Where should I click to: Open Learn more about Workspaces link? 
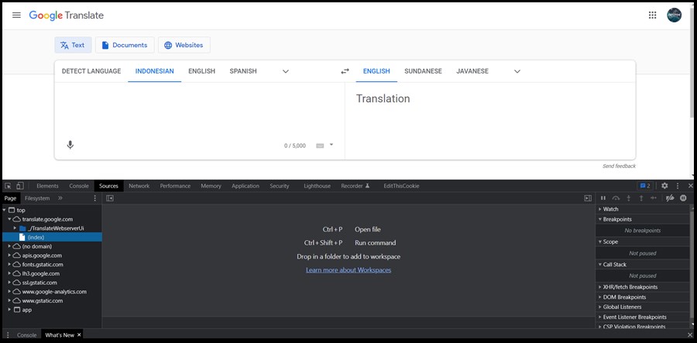[348, 269]
